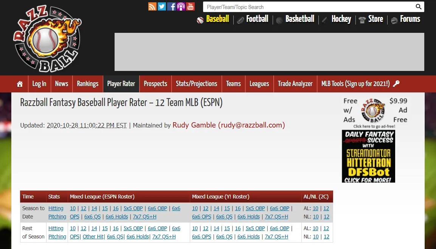Open the Rankings menu item

(x=87, y=84)
